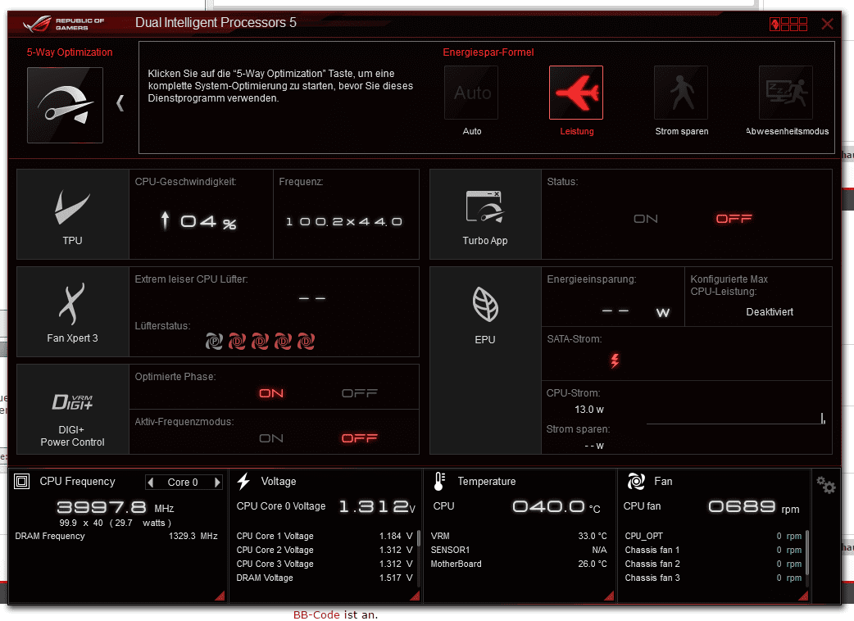Viewport: 854px width, 621px height.
Task: Click the Energiespar-Formel heading
Action: 488,52
